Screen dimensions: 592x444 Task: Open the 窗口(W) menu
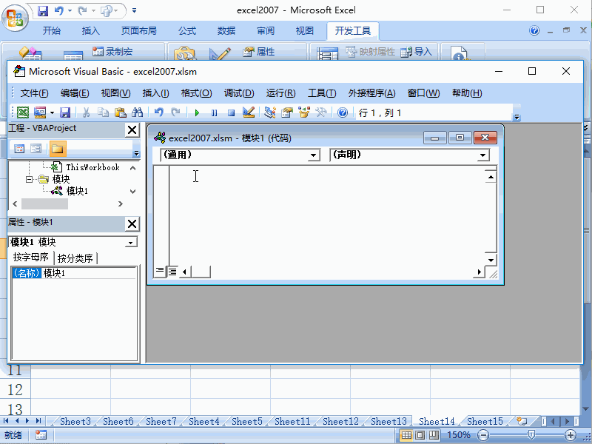point(423,93)
